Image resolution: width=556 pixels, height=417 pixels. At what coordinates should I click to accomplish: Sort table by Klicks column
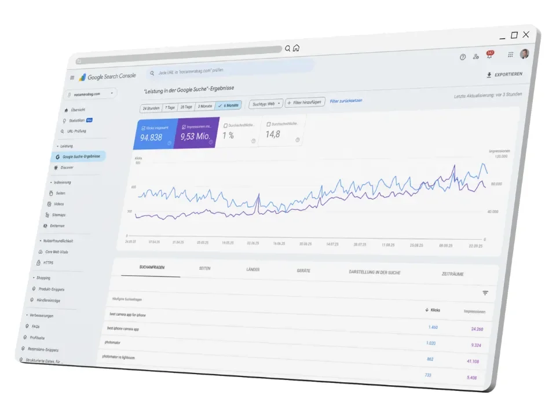[x=433, y=310]
